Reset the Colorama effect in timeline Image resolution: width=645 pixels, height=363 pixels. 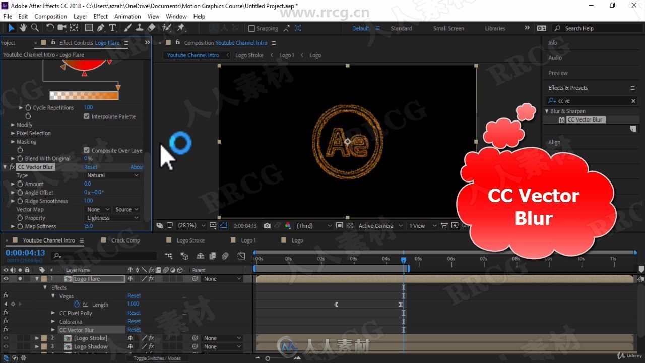[x=134, y=321]
